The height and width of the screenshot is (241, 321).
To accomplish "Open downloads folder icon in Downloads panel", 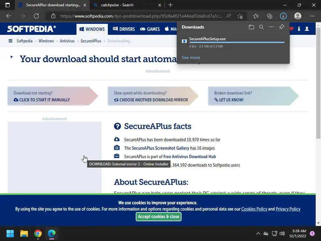I will pyautogui.click(x=251, y=27).
